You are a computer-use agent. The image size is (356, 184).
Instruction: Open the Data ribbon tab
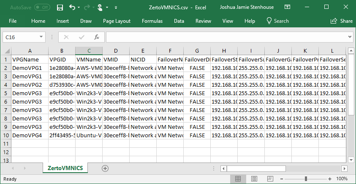(179, 21)
